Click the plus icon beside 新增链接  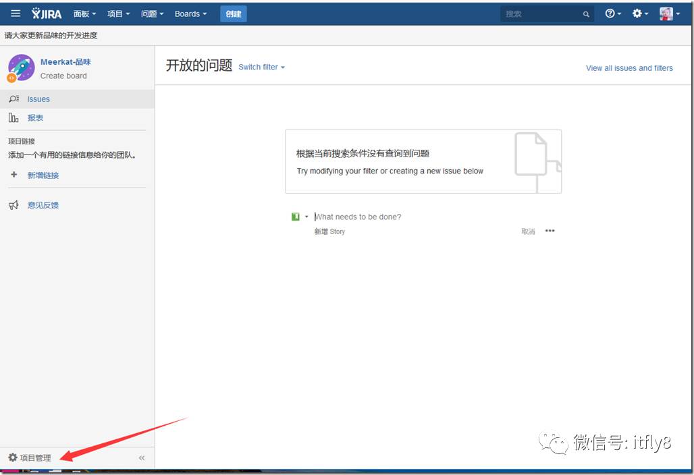(14, 175)
